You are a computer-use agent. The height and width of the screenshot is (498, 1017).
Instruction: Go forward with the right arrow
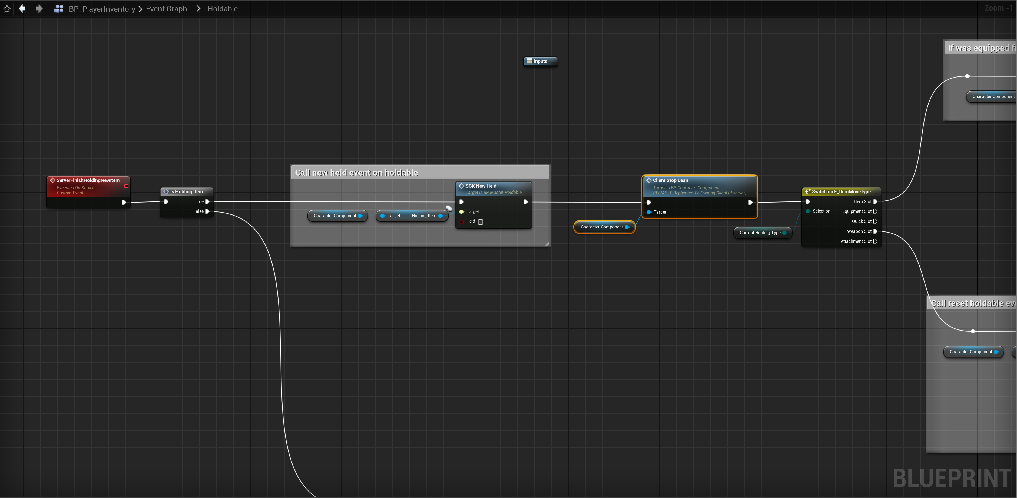pos(39,8)
